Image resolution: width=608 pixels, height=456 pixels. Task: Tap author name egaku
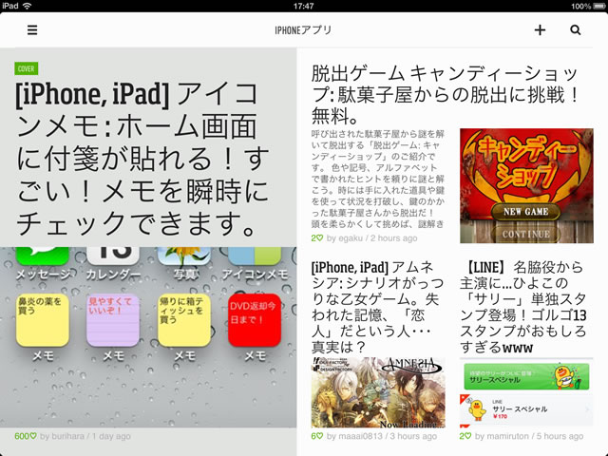(351, 238)
